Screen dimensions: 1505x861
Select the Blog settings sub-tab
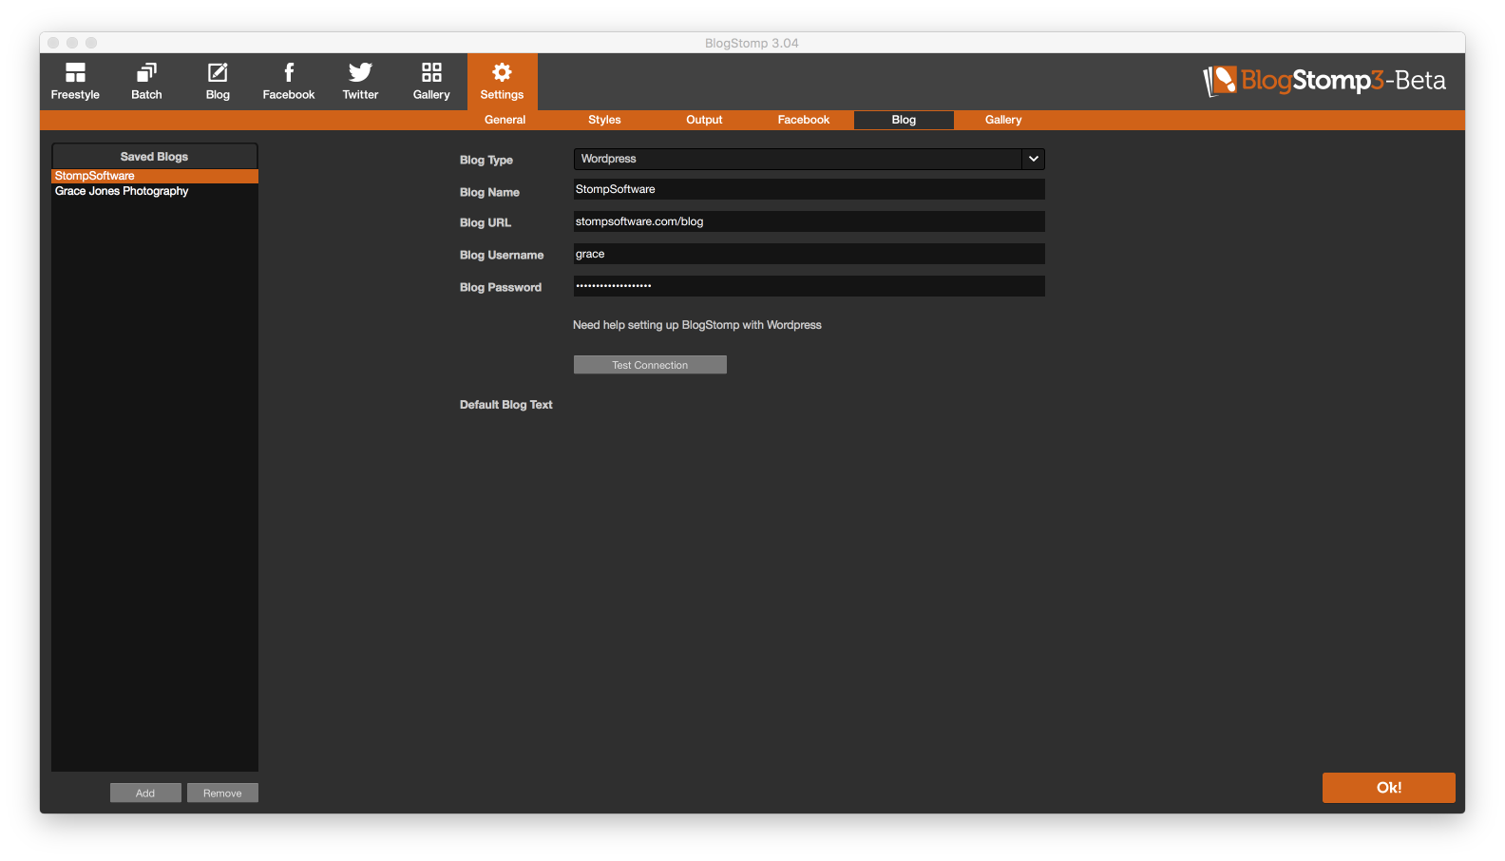point(904,120)
